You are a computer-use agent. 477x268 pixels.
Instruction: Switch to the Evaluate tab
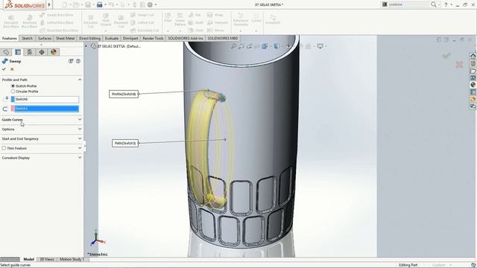click(x=112, y=38)
